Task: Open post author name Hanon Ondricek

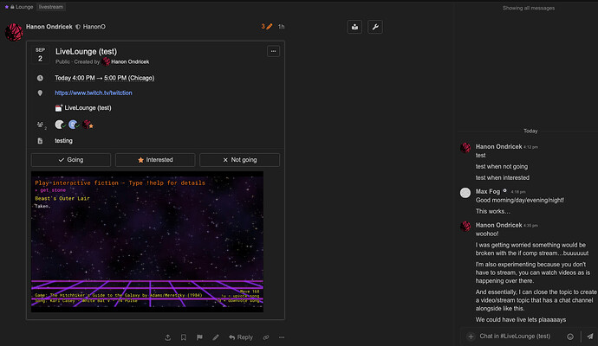Action: (x=49, y=27)
